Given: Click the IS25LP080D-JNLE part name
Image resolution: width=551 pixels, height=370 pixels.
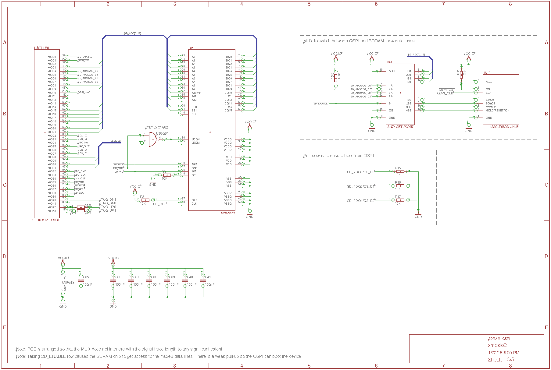Looking at the screenshot, I should point(504,127).
